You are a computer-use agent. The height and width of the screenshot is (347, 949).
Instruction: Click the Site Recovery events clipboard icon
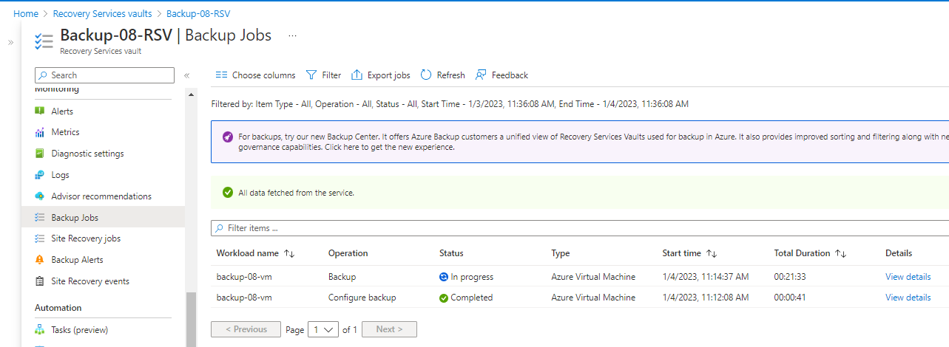click(x=40, y=281)
